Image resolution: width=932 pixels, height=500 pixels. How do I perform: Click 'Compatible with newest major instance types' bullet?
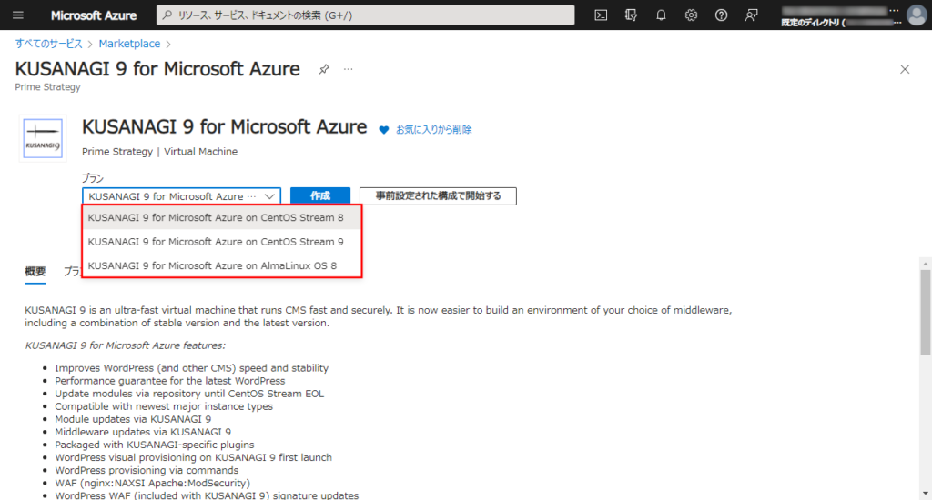click(164, 406)
